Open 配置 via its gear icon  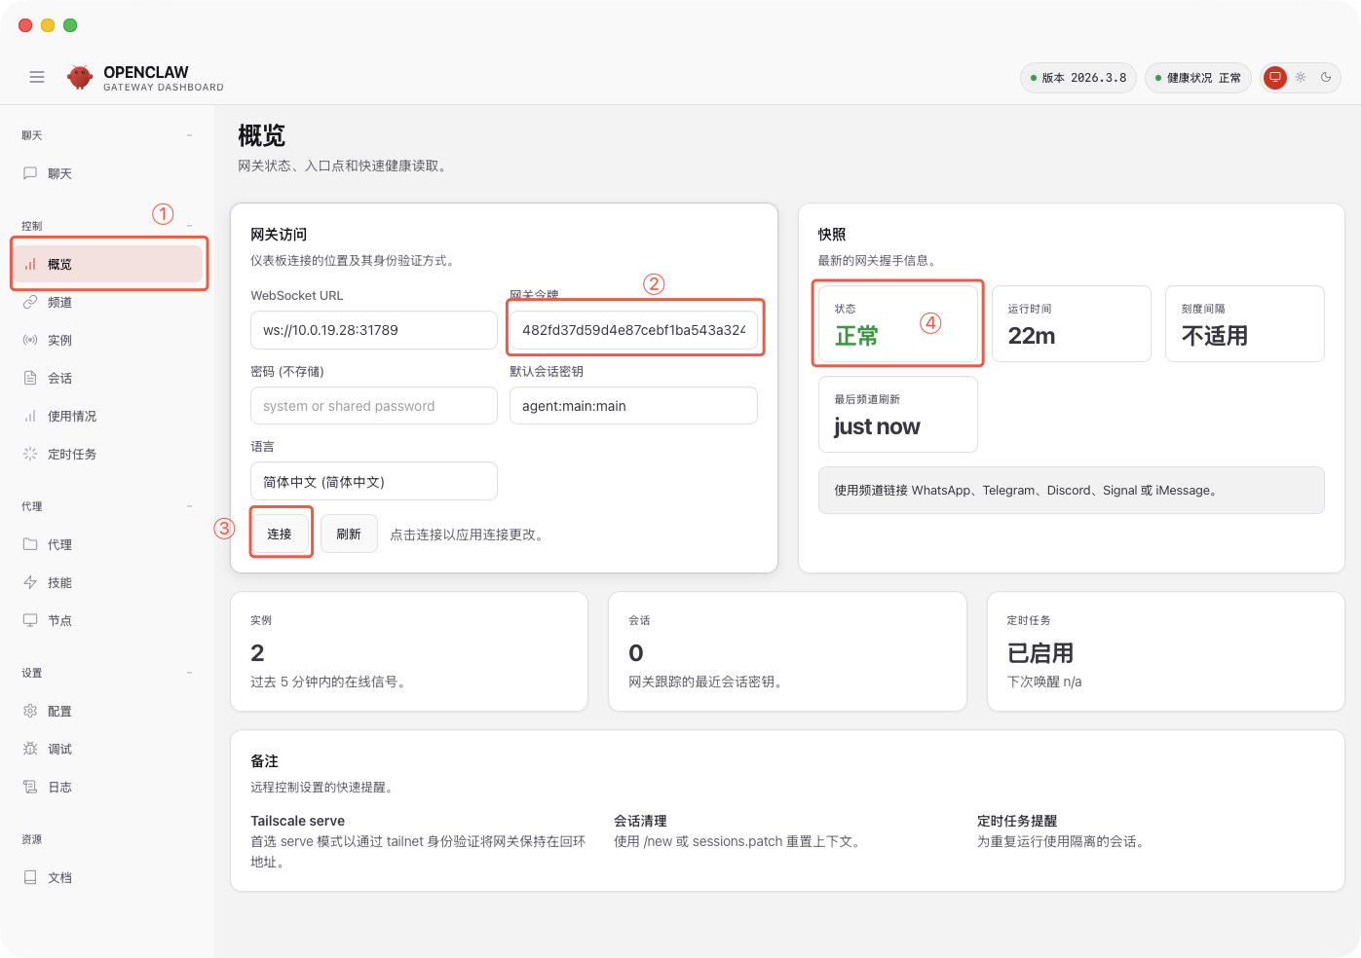tap(30, 712)
